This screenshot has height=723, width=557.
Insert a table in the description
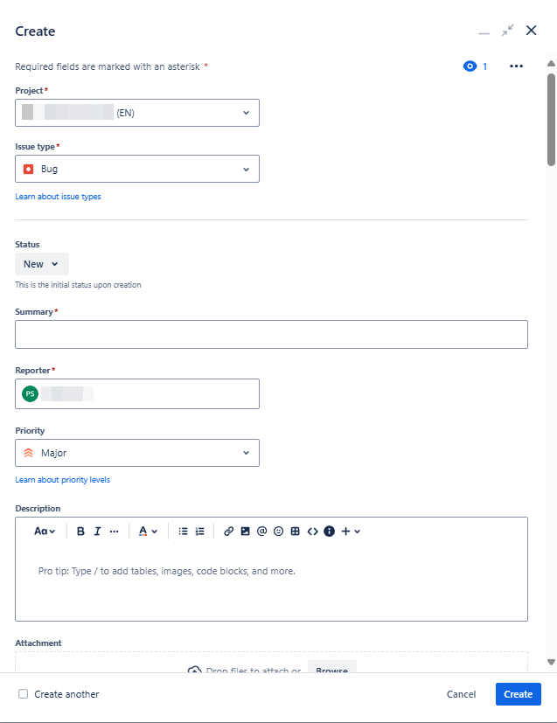(x=295, y=532)
